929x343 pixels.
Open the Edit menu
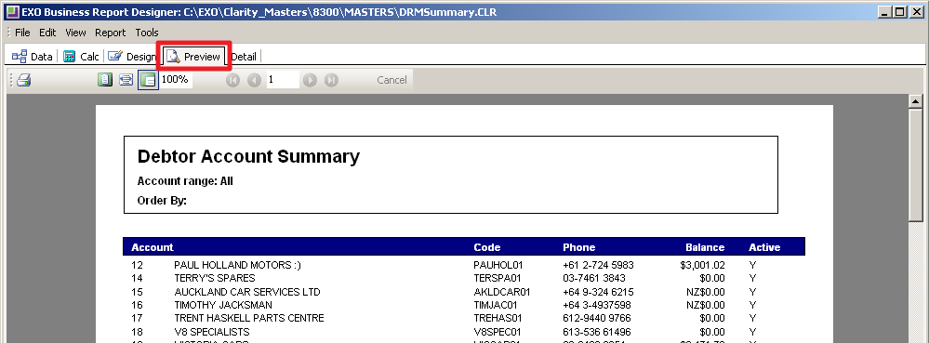point(47,33)
